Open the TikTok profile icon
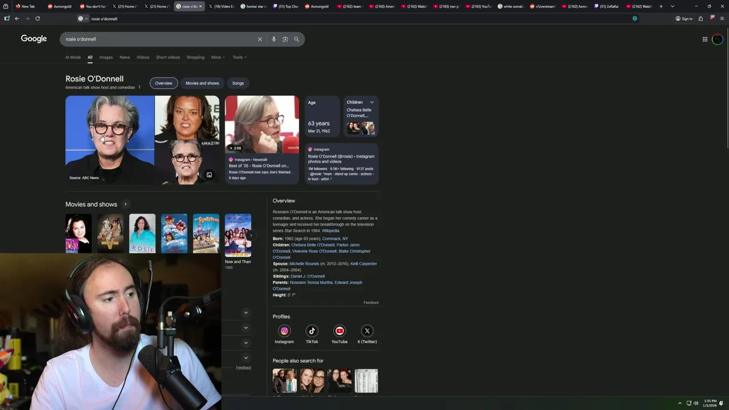This screenshot has height=410, width=729. 312,331
